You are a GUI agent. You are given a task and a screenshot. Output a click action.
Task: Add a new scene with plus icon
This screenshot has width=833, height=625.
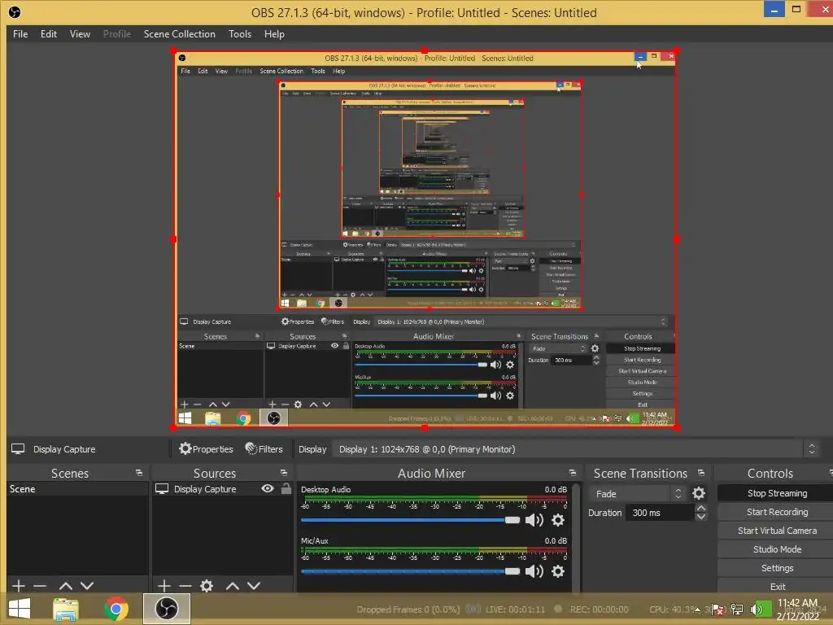(x=19, y=586)
